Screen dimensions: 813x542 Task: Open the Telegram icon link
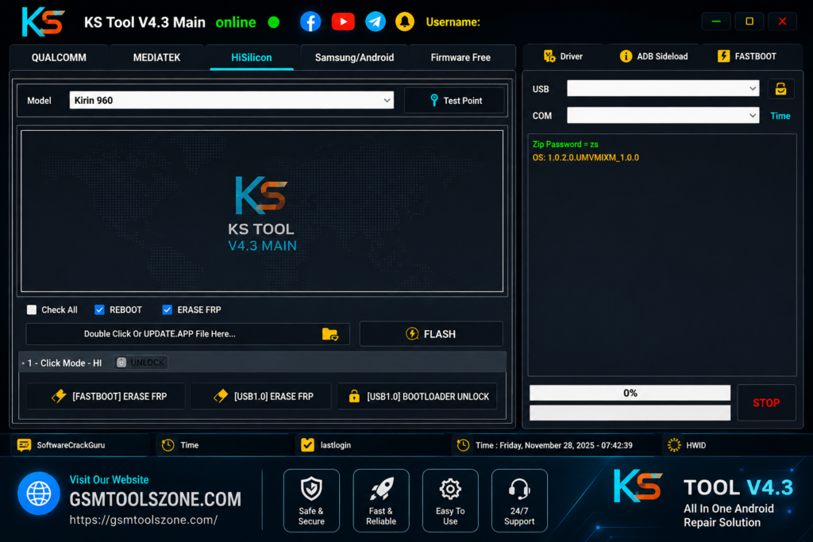(376, 21)
